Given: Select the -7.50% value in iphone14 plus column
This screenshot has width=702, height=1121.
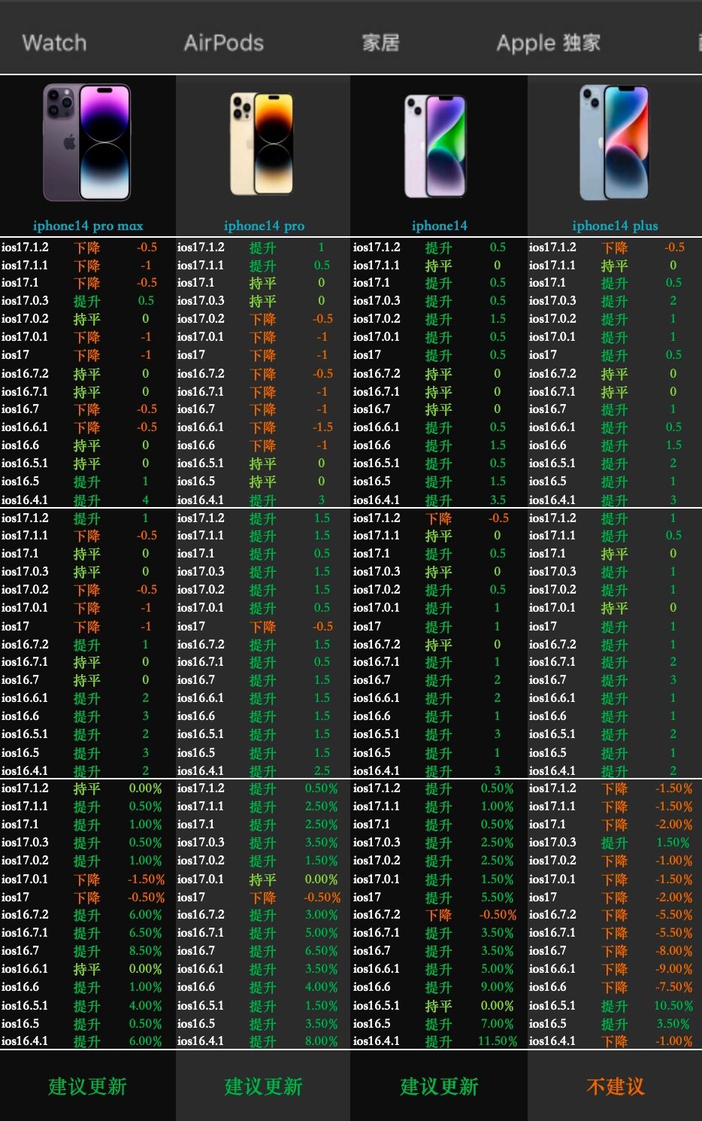Looking at the screenshot, I should [673, 987].
